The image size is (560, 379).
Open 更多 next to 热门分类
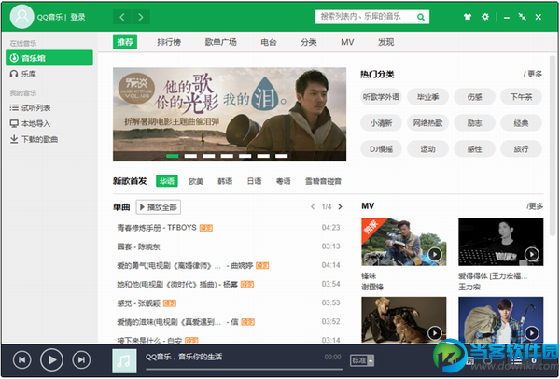point(533,74)
